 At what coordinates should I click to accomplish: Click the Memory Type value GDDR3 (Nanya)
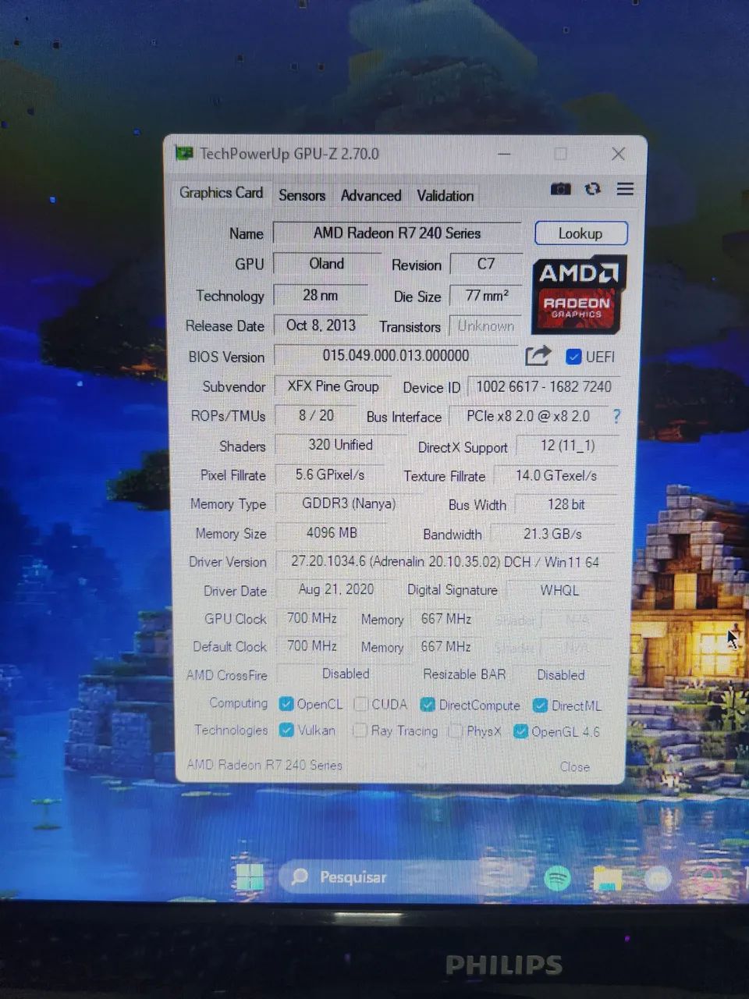pos(349,504)
